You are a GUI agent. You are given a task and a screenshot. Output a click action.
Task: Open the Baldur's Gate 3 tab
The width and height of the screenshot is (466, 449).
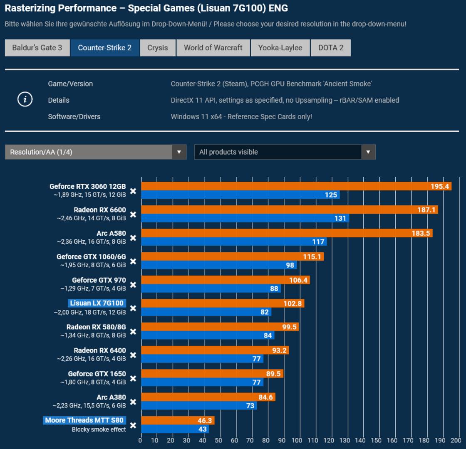[x=37, y=48]
